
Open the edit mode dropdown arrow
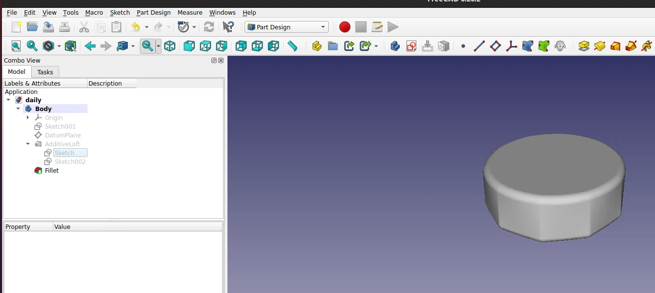pos(194,27)
